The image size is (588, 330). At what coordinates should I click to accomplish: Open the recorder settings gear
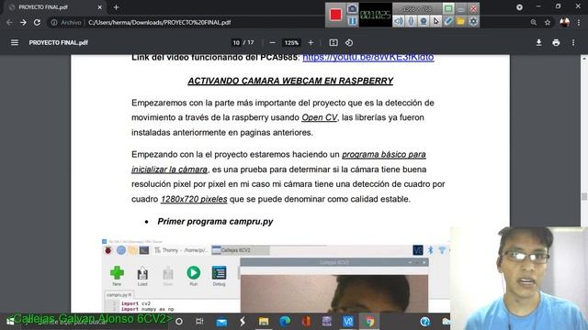[x=473, y=21]
